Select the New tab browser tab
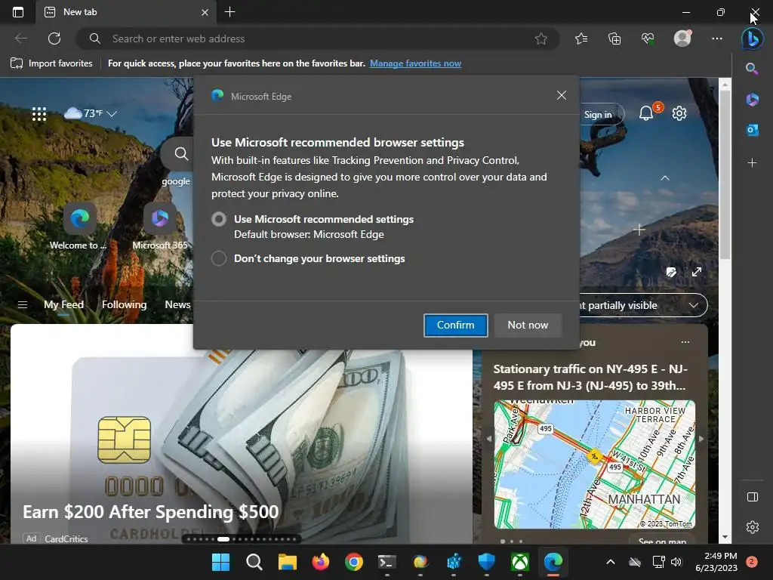The height and width of the screenshot is (580, 773). (125, 12)
